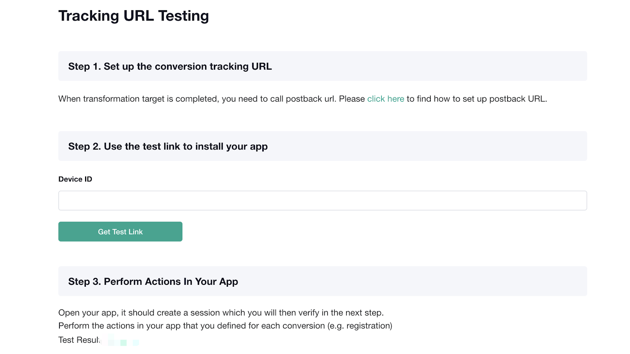
Task: Click the text "Step 2." in second header
Action: [85, 146]
